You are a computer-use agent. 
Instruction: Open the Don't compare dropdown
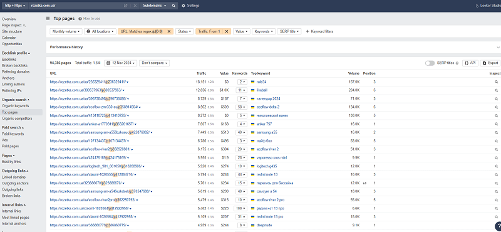[154, 63]
